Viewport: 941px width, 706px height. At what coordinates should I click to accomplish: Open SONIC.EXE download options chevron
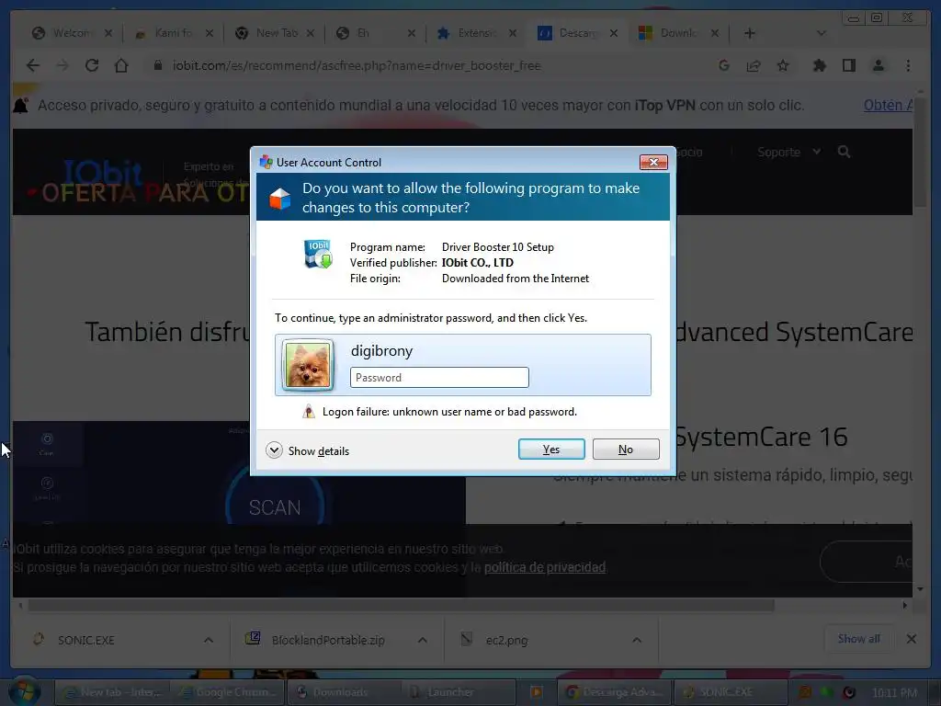tap(209, 640)
